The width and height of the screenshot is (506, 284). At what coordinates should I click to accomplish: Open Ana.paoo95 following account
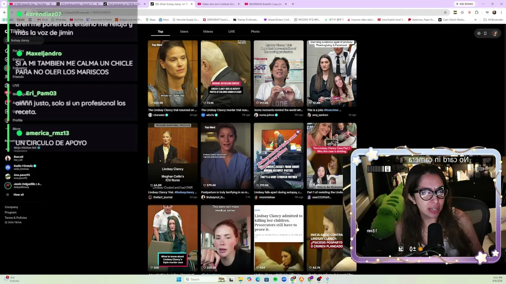click(17, 176)
